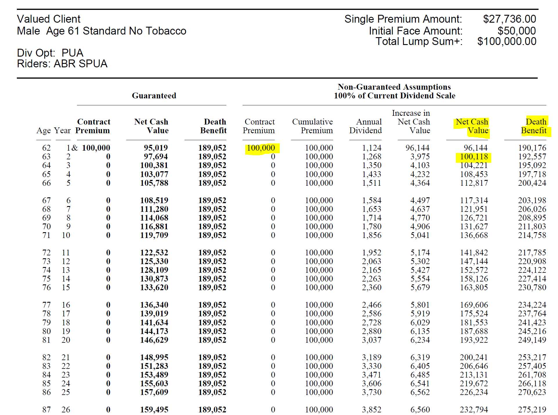Image resolution: width=558 pixels, height=415 pixels.
Task: Click highlighted Net Cash Value 100,118
Action: click(474, 157)
